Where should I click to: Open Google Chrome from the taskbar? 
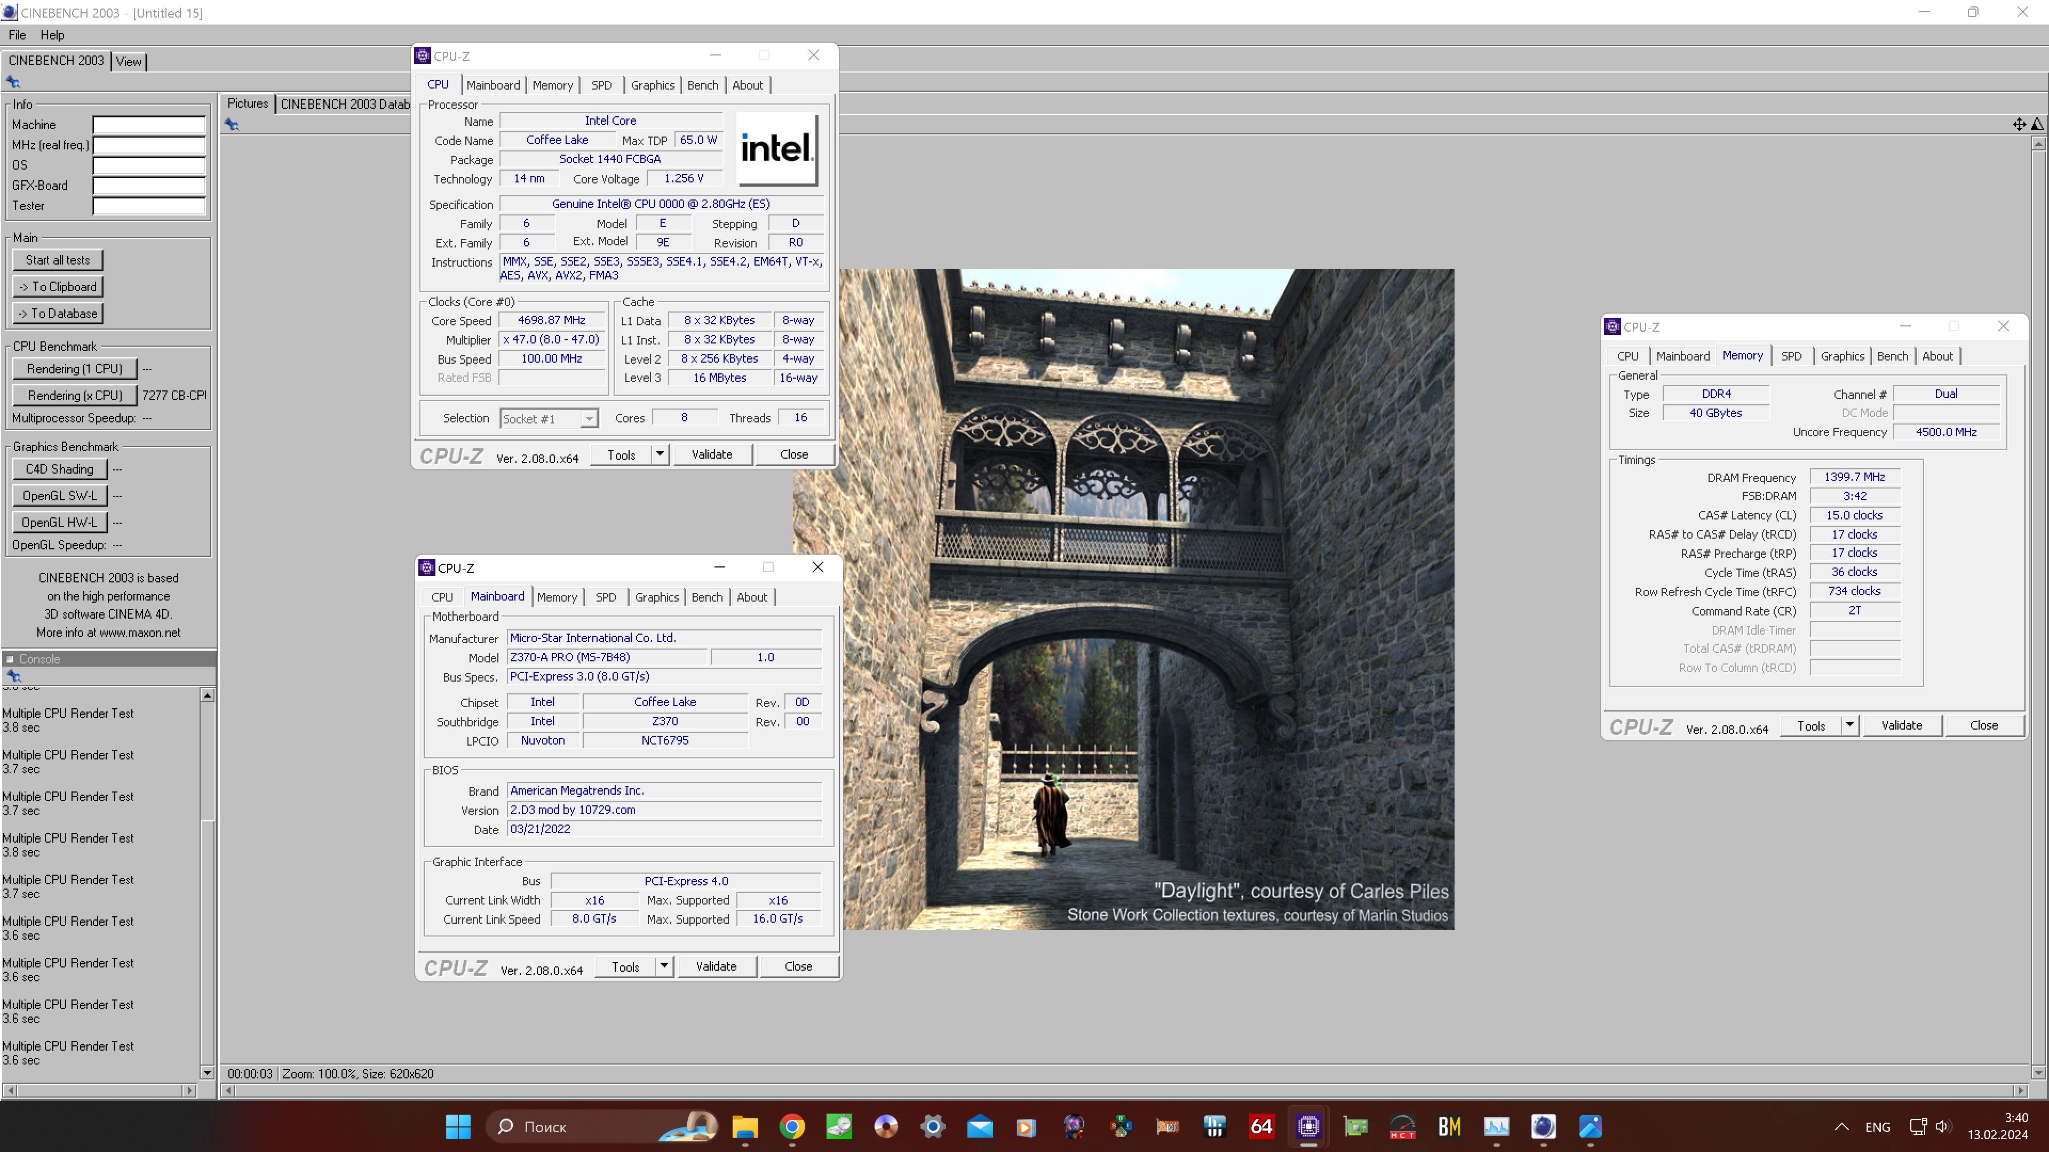tap(792, 1126)
